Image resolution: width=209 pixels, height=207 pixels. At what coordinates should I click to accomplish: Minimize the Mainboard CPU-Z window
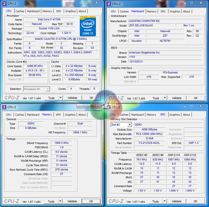tap(185, 3)
